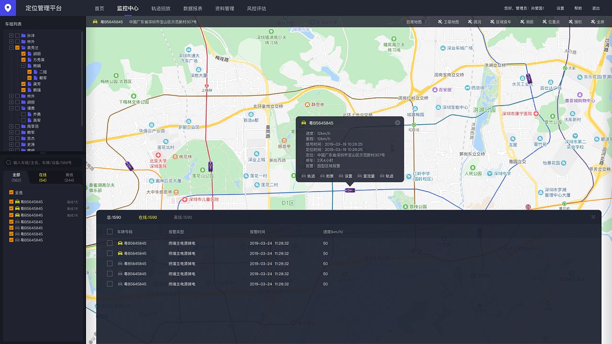Check the 孙洋 group checkbox
This screenshot has width=612, height=344.
(x=17, y=36)
